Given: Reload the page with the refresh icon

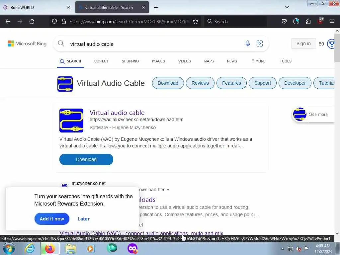Looking at the screenshot, I should [x=32, y=22].
